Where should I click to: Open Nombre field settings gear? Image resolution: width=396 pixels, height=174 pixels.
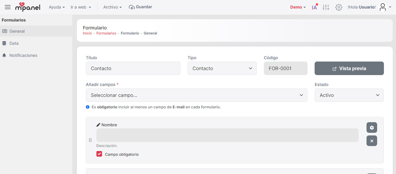[372, 127]
